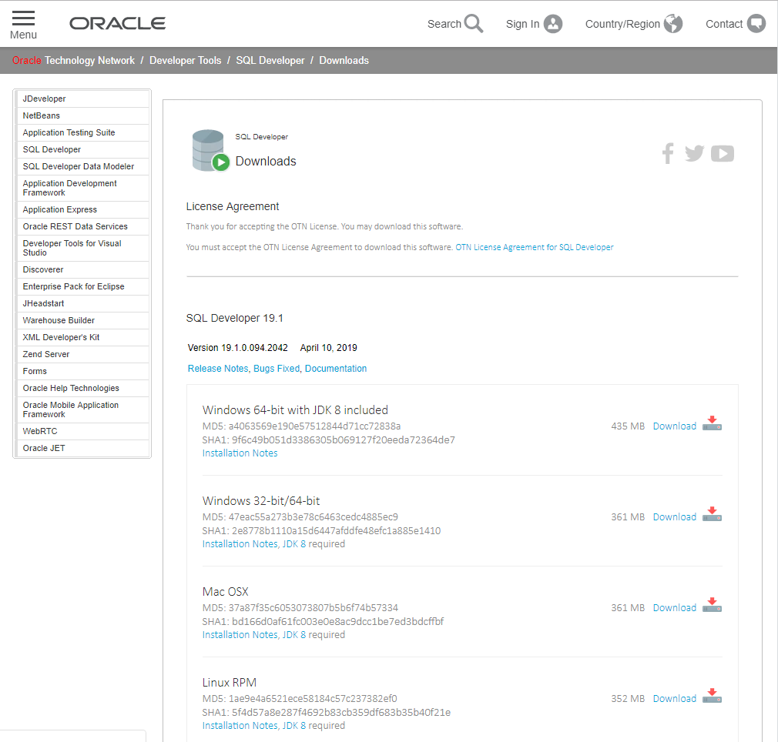This screenshot has width=778, height=742.
Task: Select Enterprise Pack for Eclipse
Action: (x=83, y=286)
